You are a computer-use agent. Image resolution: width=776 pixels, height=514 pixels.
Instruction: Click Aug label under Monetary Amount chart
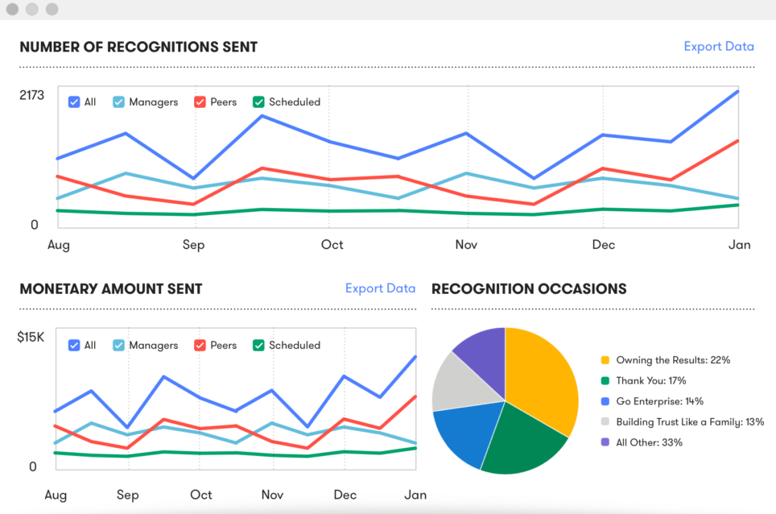point(56,495)
